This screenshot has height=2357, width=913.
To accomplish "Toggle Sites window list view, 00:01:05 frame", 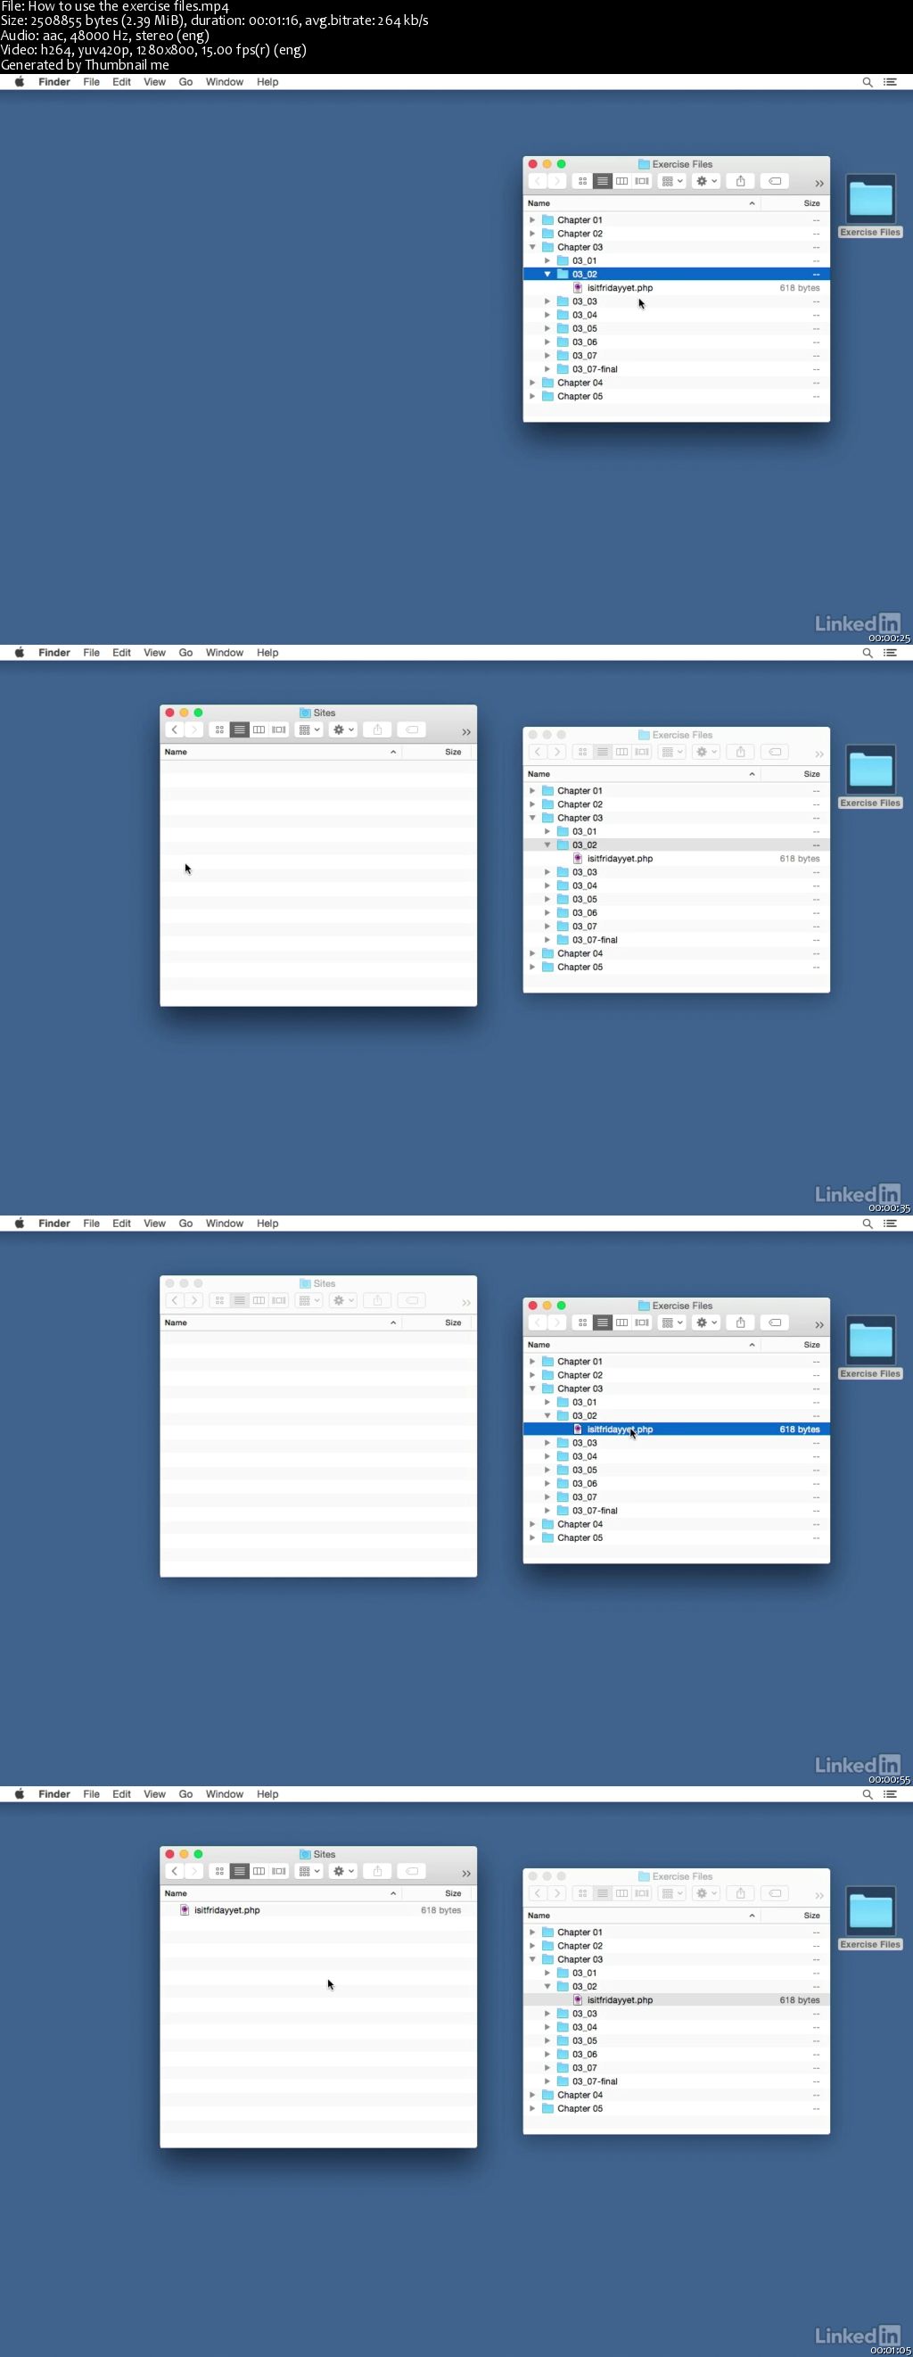I will point(240,1871).
